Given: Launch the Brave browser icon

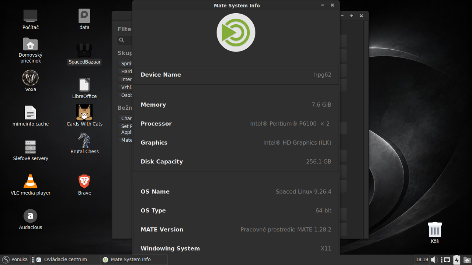Looking at the screenshot, I should pyautogui.click(x=84, y=181).
